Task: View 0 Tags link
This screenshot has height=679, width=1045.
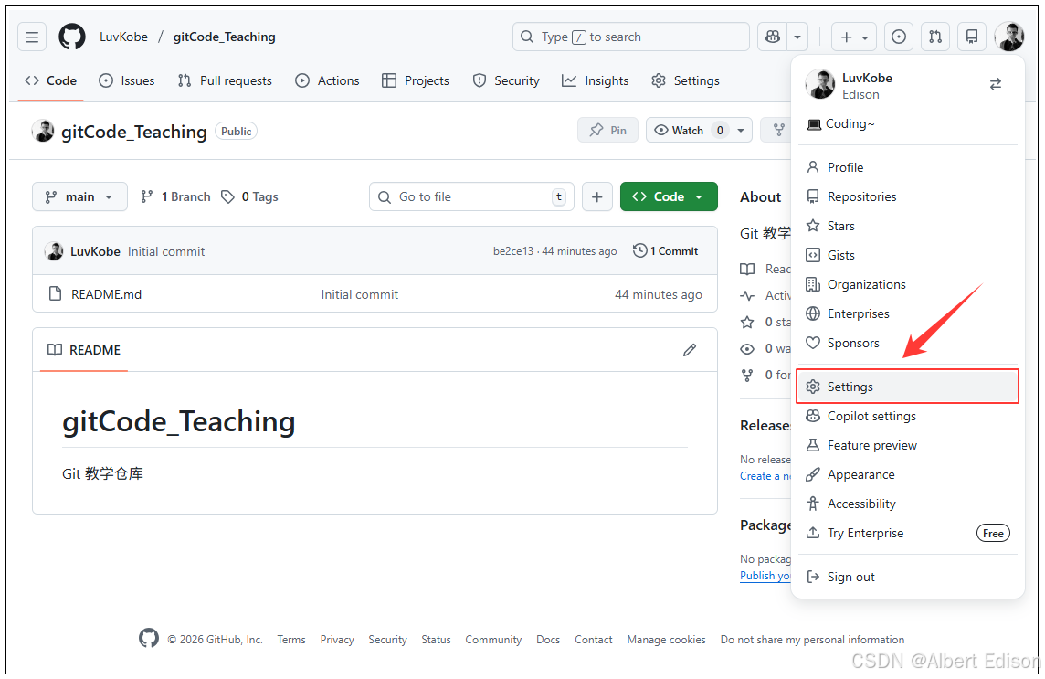Action: click(x=250, y=196)
